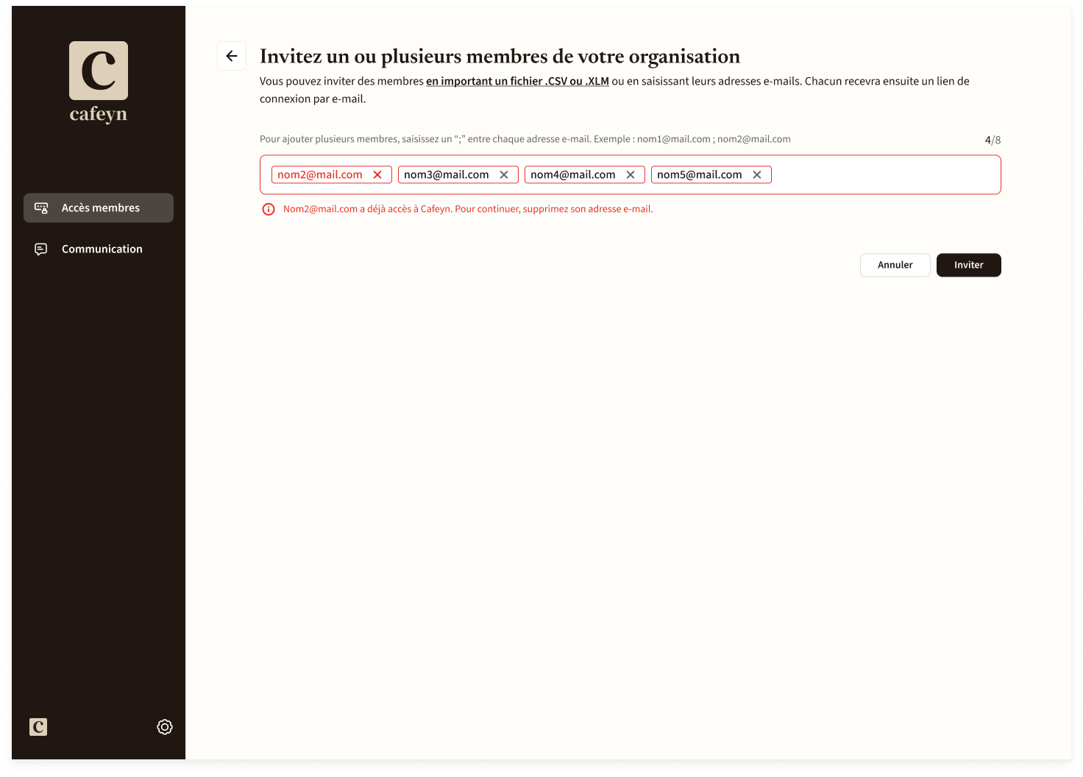The width and height of the screenshot is (1083, 777).
Task: Click the nom4@mail.com chip label
Action: point(573,174)
